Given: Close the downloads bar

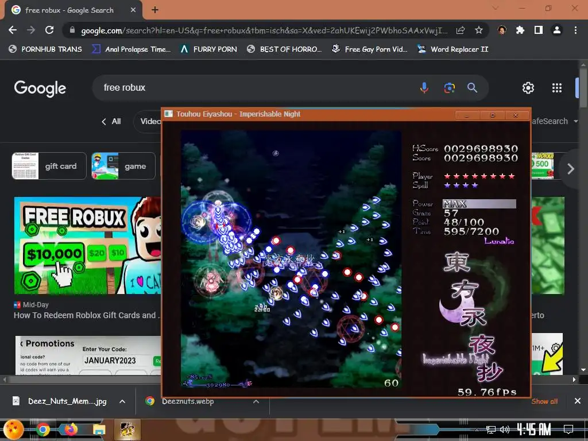Looking at the screenshot, I should (x=578, y=401).
